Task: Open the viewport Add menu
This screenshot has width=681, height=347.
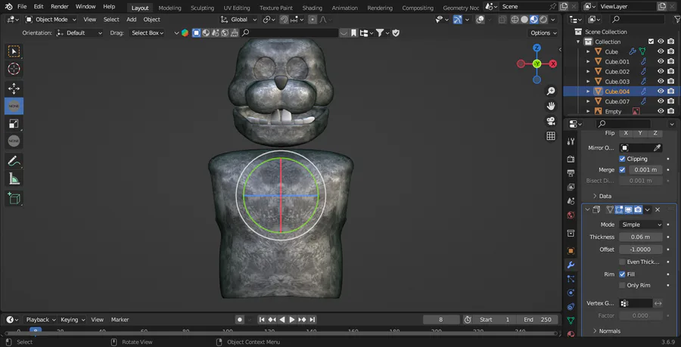Action: coord(131,20)
